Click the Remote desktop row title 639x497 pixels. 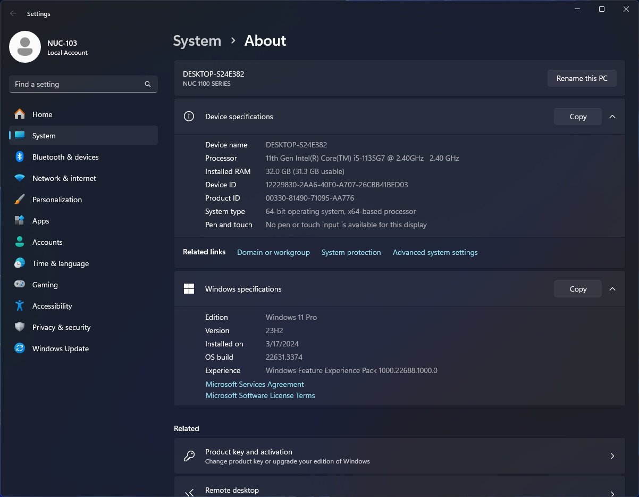(x=232, y=490)
